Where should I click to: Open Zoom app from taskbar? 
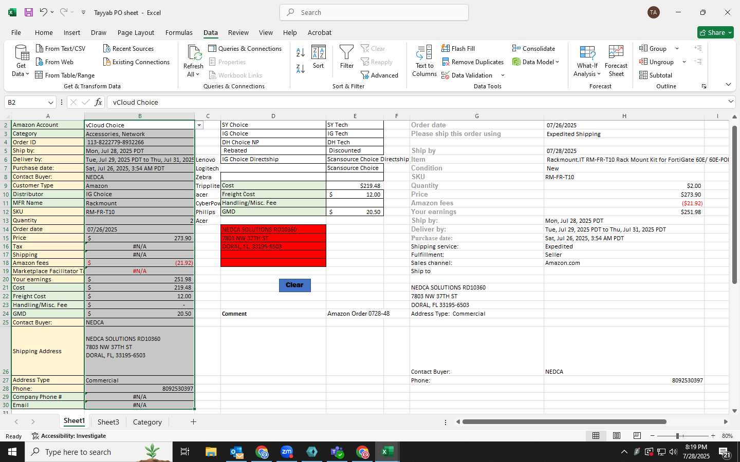pos(287,452)
